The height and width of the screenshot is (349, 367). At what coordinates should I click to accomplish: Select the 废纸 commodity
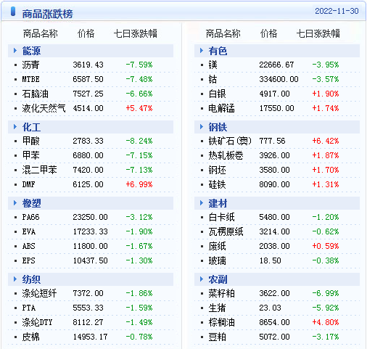tap(217, 246)
